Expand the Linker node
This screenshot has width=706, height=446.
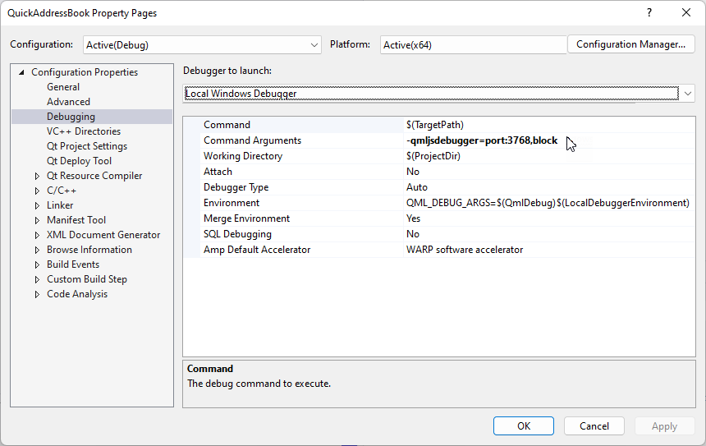click(38, 205)
